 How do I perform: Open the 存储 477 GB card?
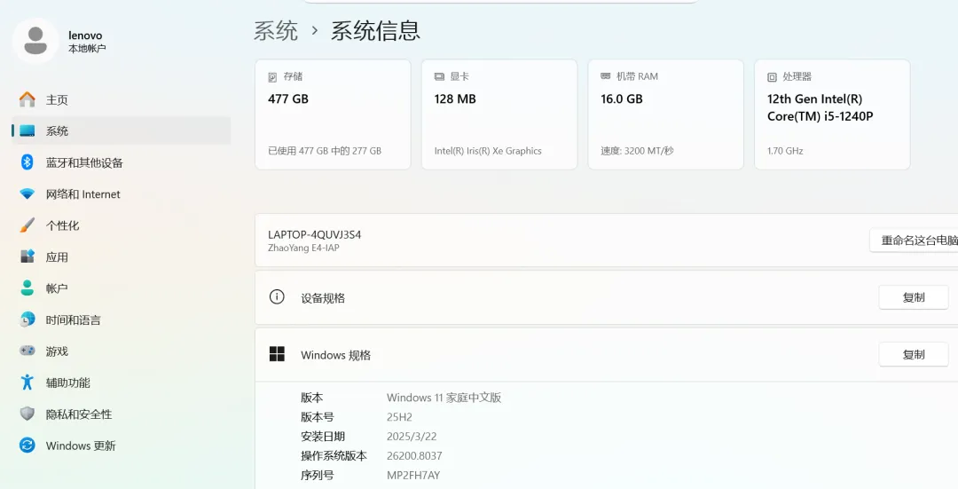(333, 114)
